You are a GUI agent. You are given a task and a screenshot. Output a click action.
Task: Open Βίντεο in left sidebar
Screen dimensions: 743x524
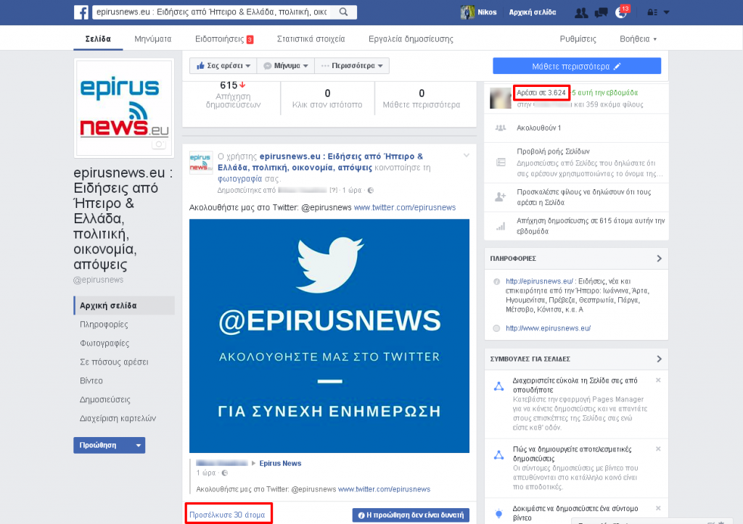91,380
